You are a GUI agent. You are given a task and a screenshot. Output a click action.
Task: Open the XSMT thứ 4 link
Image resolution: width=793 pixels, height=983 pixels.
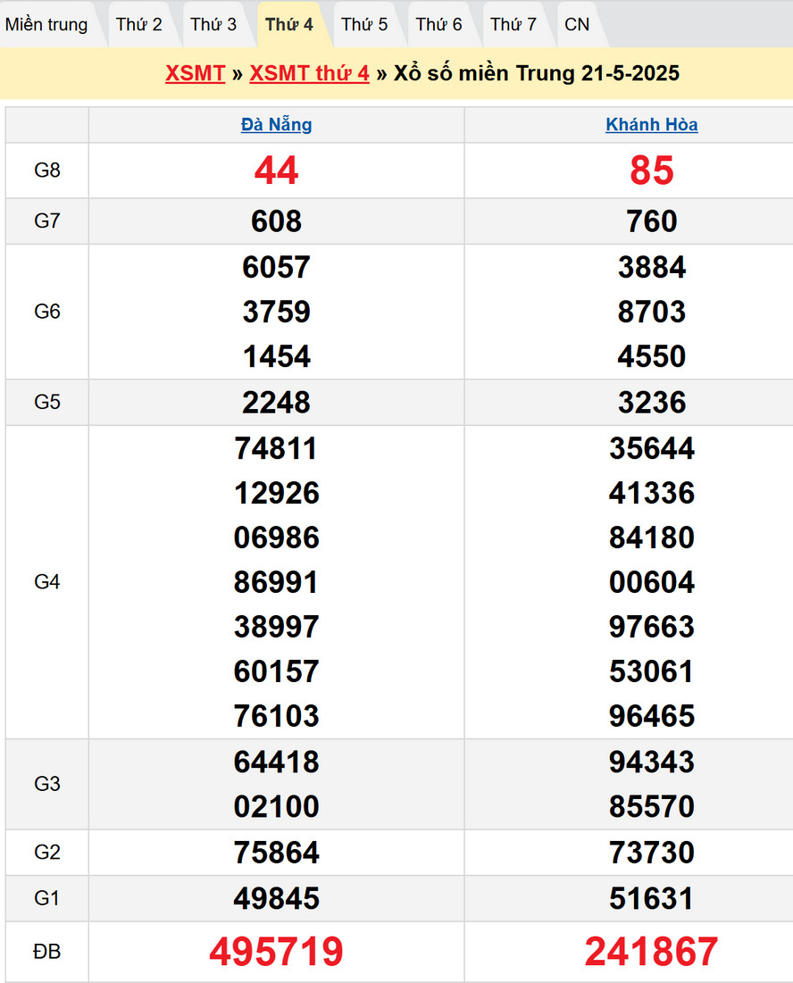pyautogui.click(x=309, y=73)
